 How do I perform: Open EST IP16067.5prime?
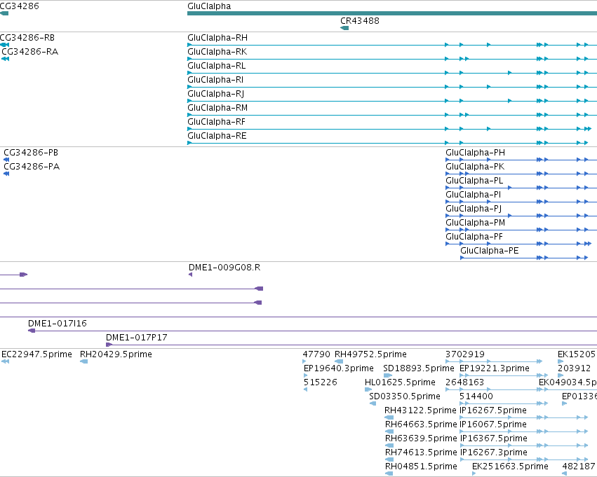(x=493, y=424)
